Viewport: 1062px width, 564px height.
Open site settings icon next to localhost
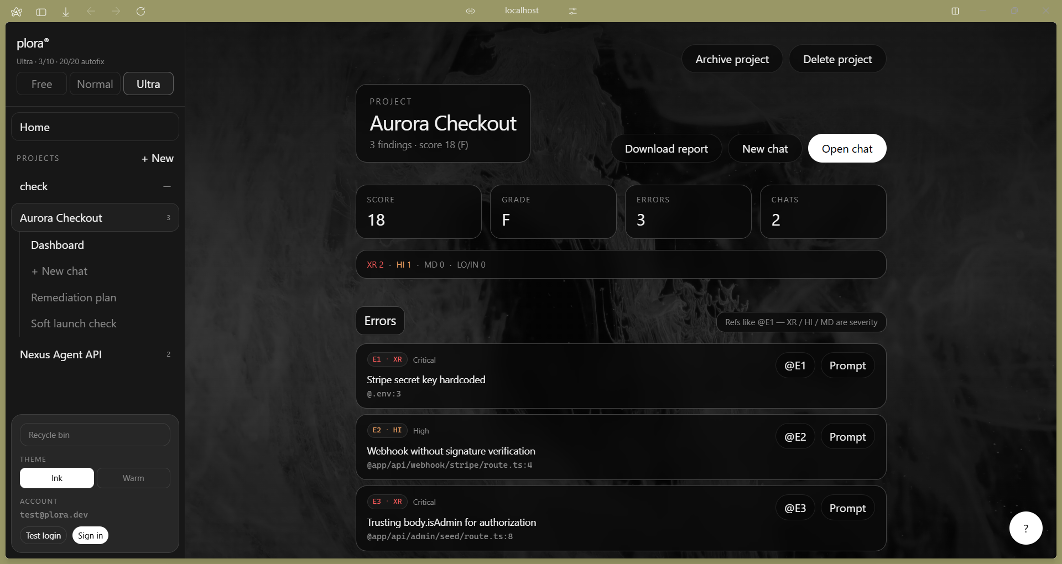pos(573,11)
